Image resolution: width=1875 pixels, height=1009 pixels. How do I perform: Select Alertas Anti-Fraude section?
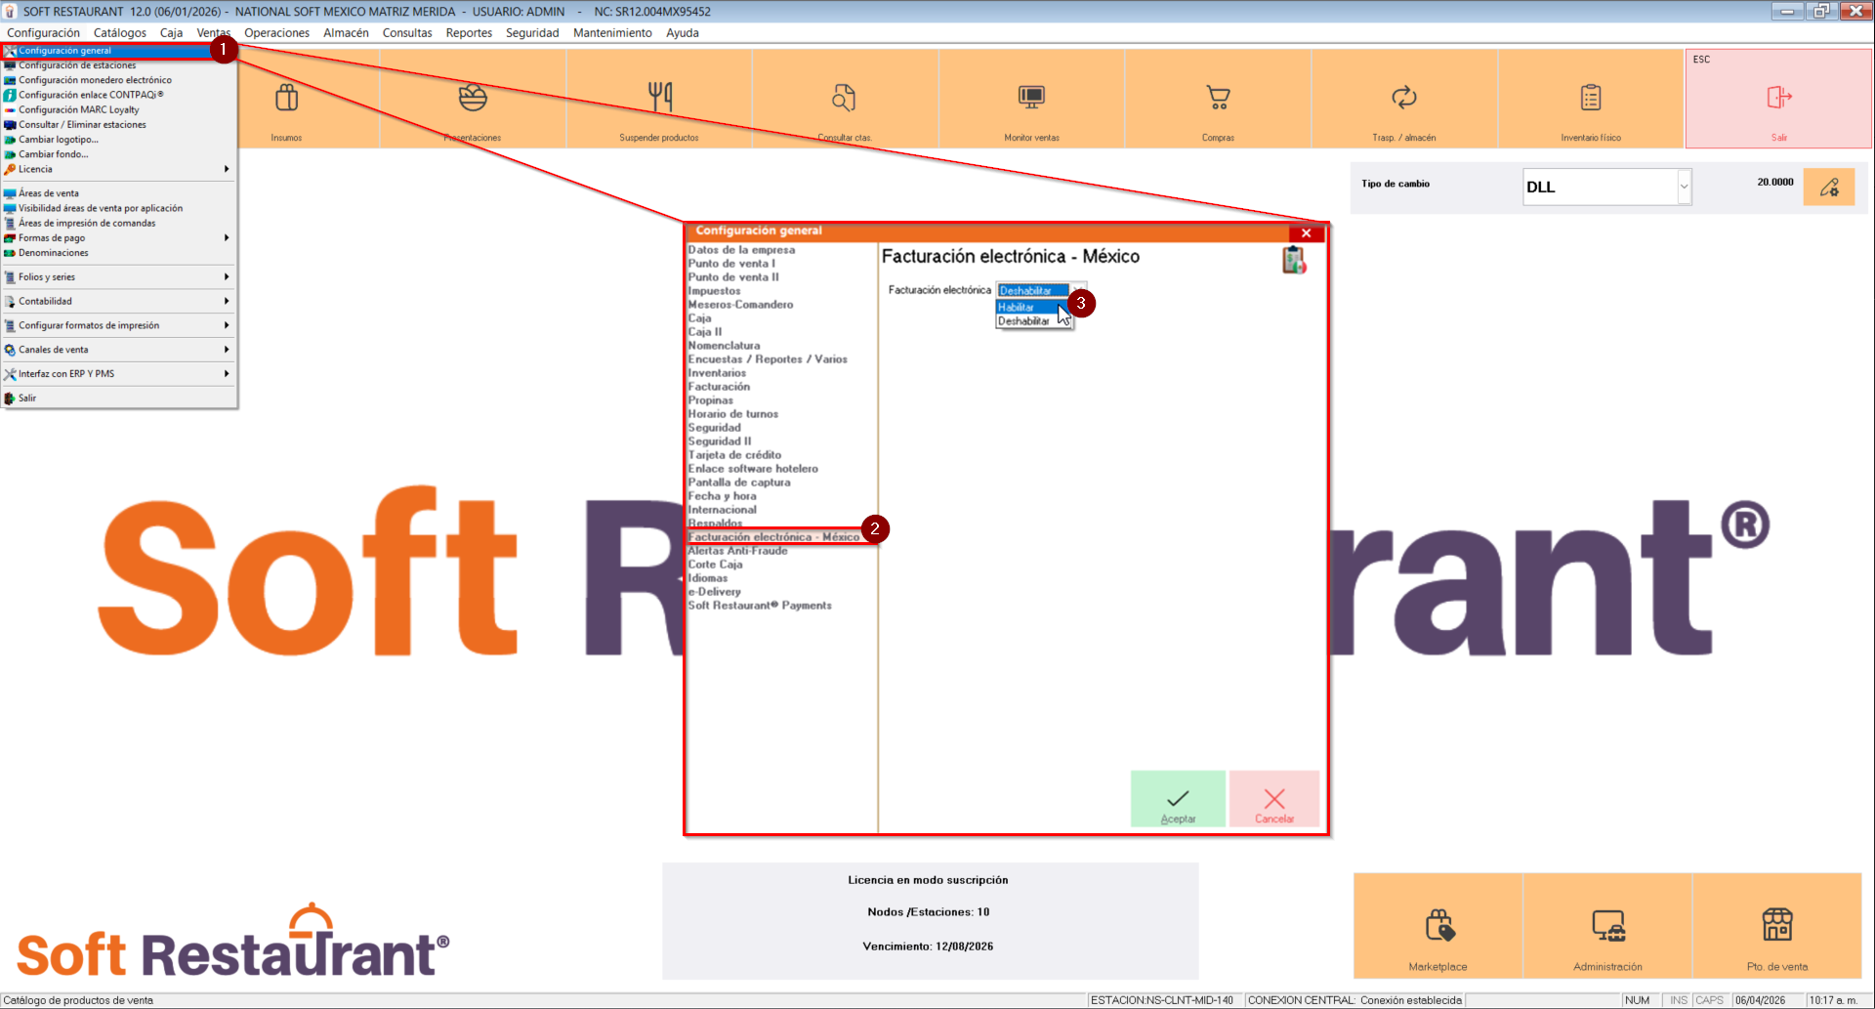(737, 551)
